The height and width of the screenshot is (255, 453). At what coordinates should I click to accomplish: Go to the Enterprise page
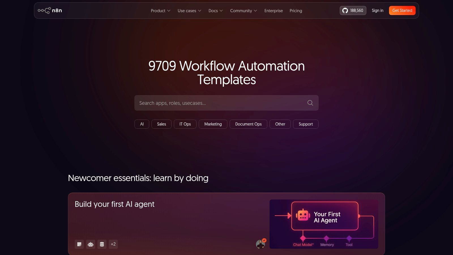pyautogui.click(x=273, y=11)
